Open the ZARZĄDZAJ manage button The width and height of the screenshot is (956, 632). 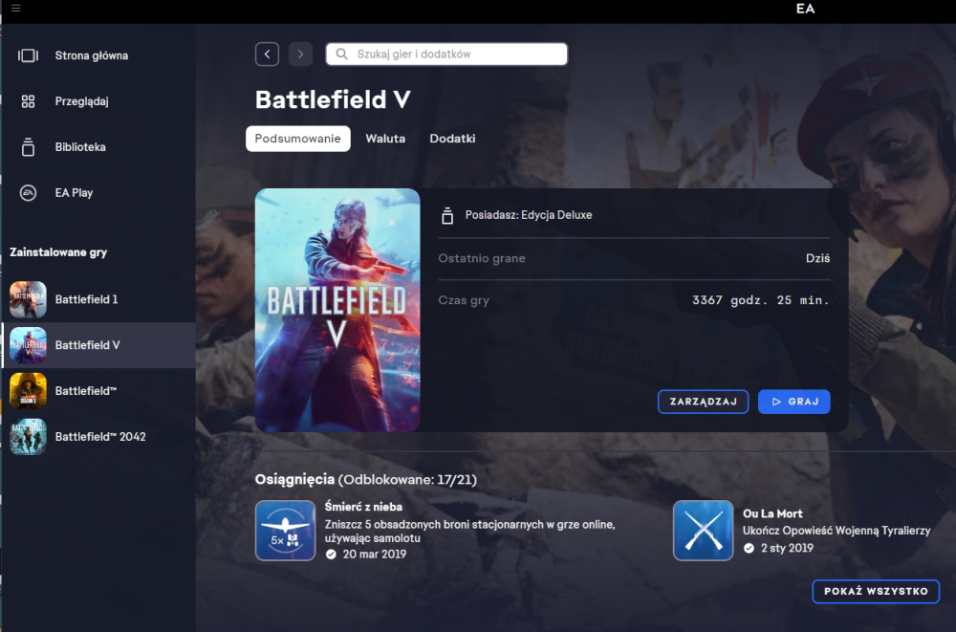tap(703, 402)
